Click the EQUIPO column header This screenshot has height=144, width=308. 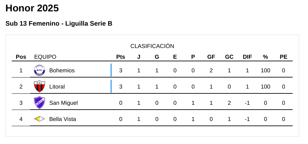tap(45, 57)
